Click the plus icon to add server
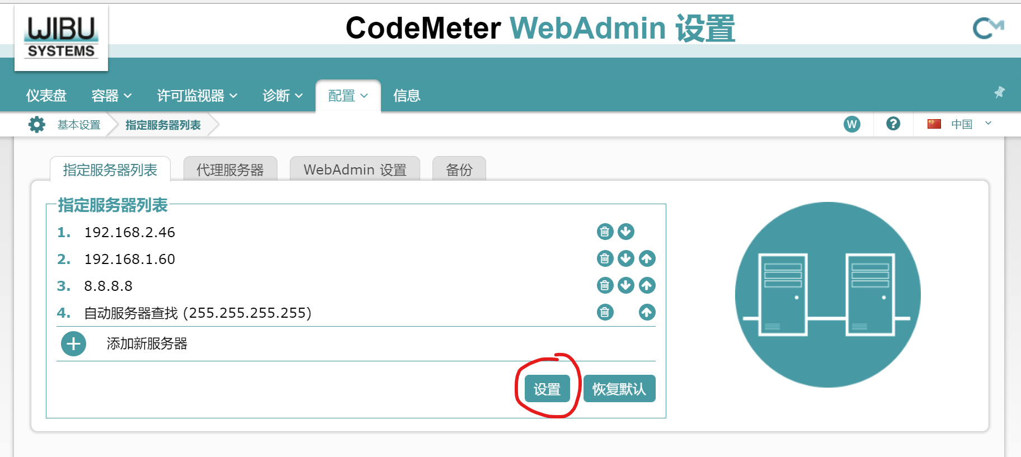Screen dimensions: 1021x457 74,344
